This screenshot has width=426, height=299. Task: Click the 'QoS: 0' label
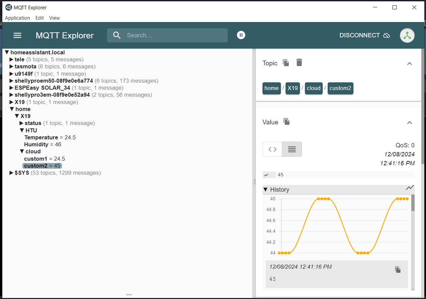[405, 145]
